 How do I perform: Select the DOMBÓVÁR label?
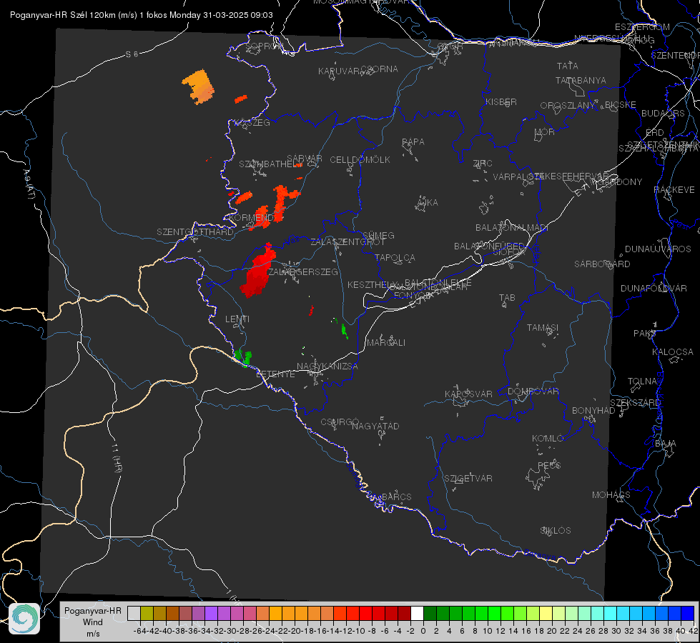(x=533, y=392)
